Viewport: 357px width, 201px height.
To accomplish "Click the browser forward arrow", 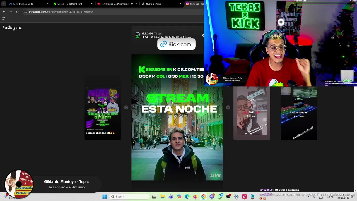I will pyautogui.click(x=11, y=12).
